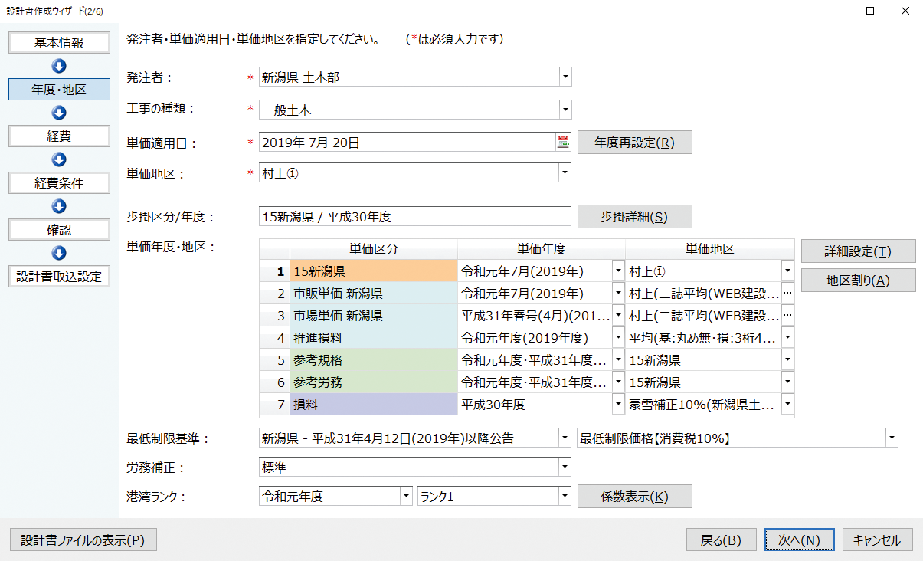The width and height of the screenshot is (923, 561).
Task: Open 詳細設定(T) settings
Action: (x=858, y=251)
